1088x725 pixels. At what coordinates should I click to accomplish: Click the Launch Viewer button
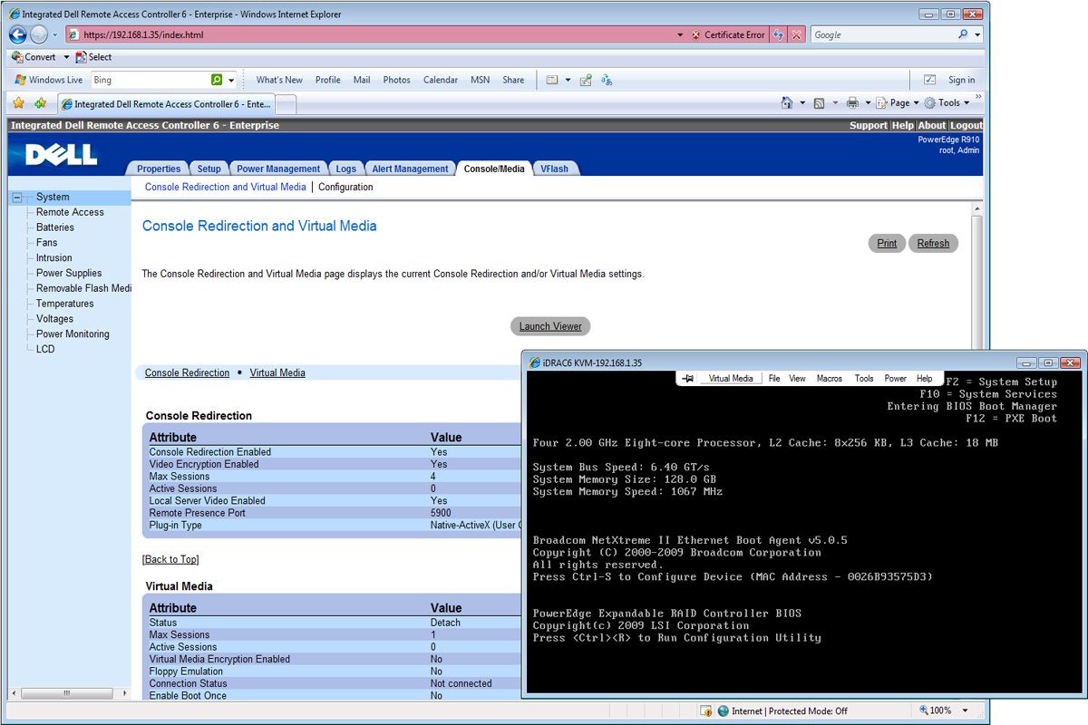click(550, 326)
